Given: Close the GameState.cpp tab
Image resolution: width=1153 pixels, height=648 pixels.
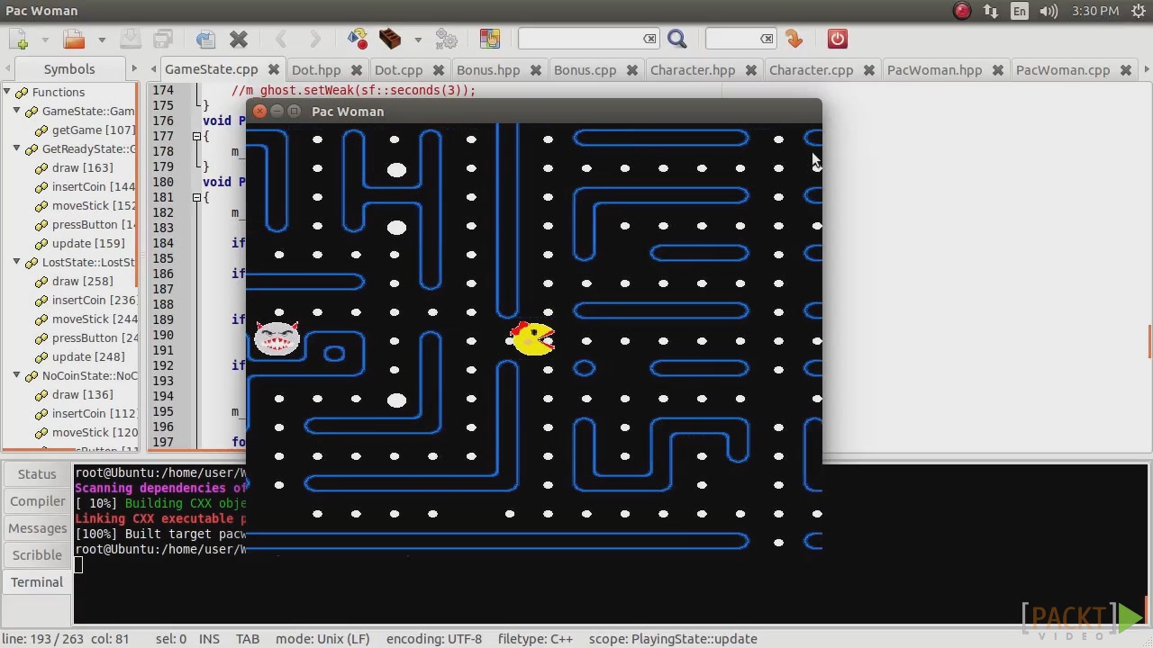Looking at the screenshot, I should pos(273,69).
